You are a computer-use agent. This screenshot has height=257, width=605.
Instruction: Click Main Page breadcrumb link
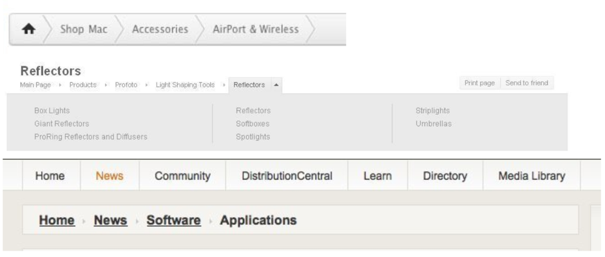pyautogui.click(x=35, y=85)
